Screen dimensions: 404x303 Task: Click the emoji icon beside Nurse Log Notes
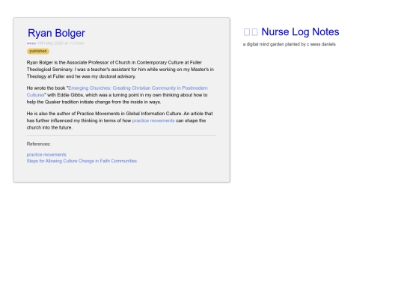pos(251,32)
